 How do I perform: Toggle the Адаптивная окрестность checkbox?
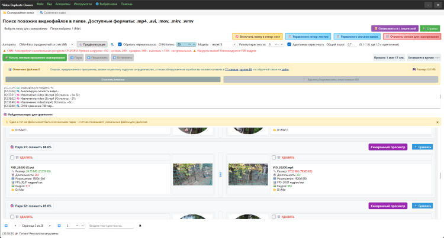click(289, 44)
